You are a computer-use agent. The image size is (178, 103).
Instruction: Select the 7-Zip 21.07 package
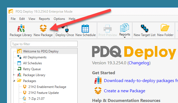pos(37,99)
